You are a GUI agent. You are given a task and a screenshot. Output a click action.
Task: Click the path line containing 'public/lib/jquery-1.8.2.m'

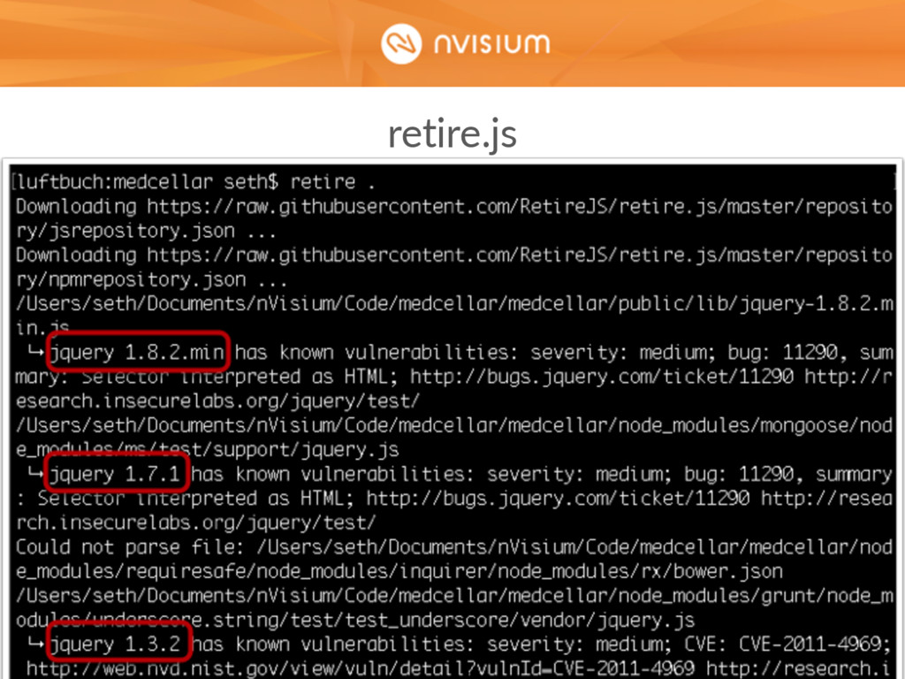(x=454, y=304)
